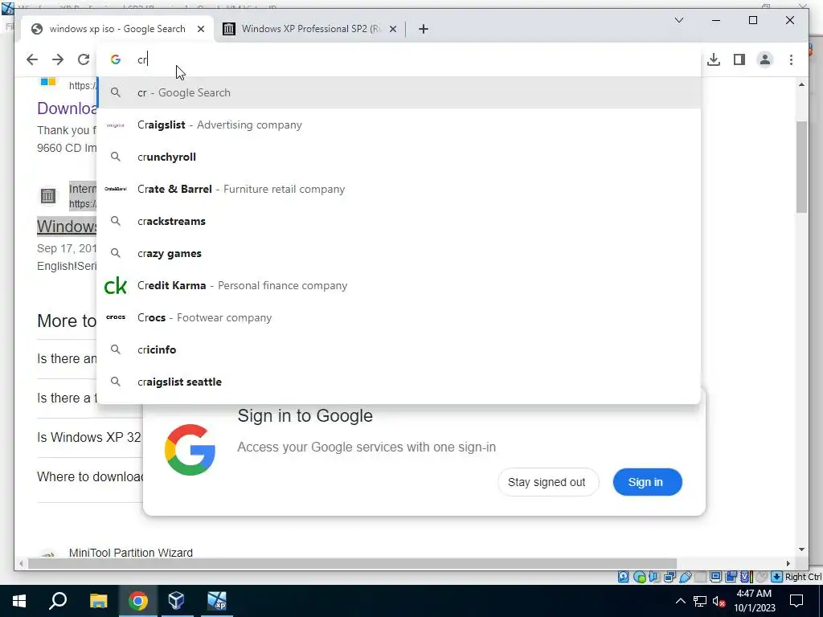
Task: Open the 'Windows' Internet Archive result link
Action: click(67, 226)
